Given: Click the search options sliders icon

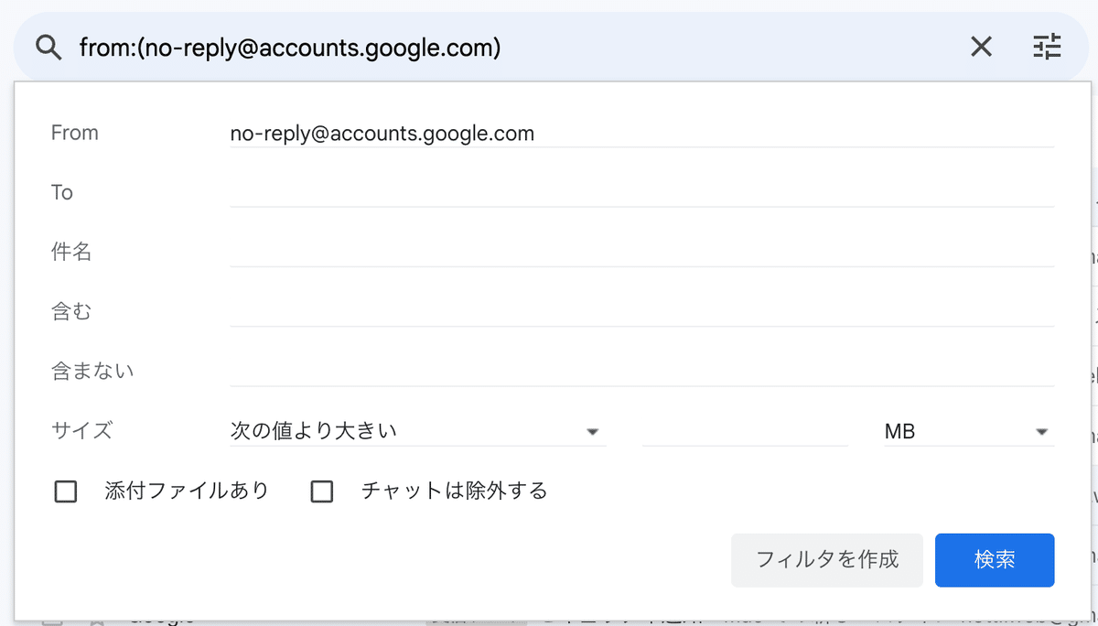Looking at the screenshot, I should (1047, 46).
